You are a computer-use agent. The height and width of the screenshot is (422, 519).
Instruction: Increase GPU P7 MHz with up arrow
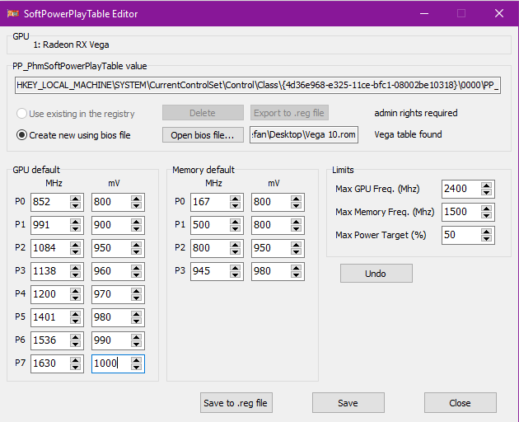75,360
